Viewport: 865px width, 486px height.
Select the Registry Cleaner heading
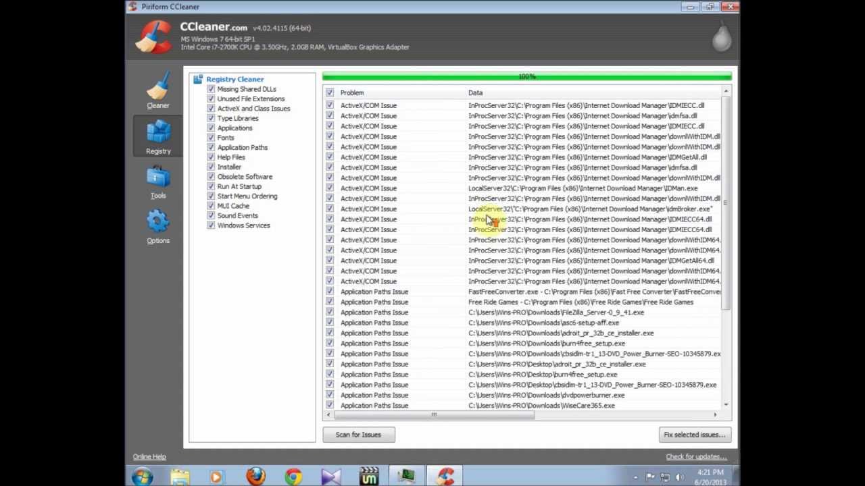pyautogui.click(x=234, y=80)
